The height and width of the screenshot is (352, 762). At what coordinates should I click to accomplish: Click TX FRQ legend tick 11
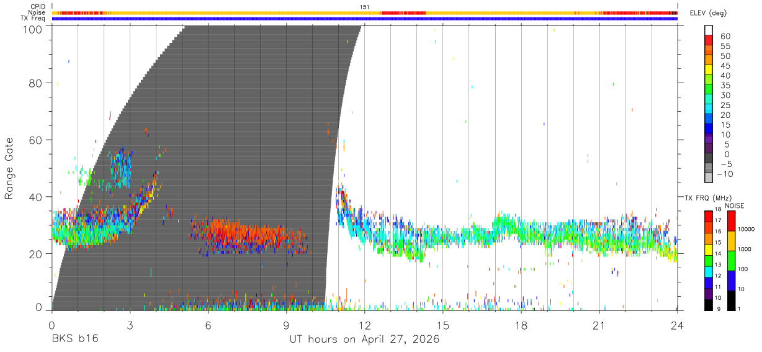(717, 287)
